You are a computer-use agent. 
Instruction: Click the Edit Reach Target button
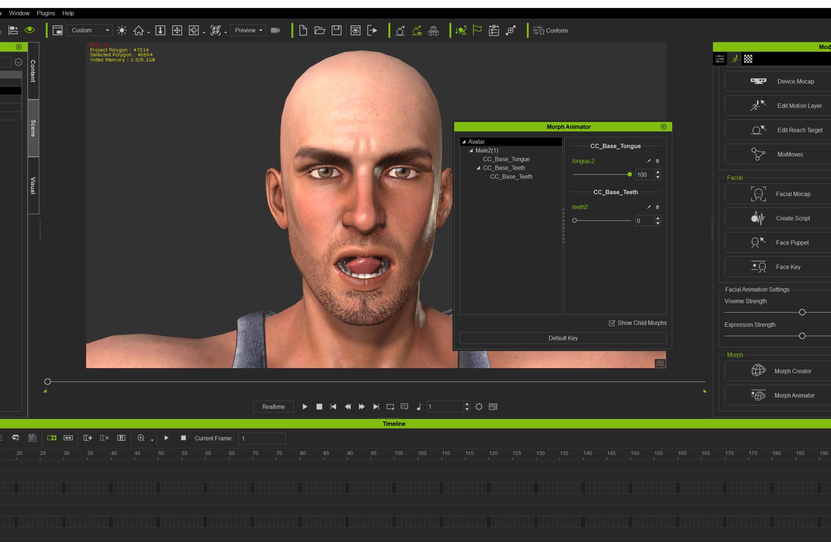(778, 130)
